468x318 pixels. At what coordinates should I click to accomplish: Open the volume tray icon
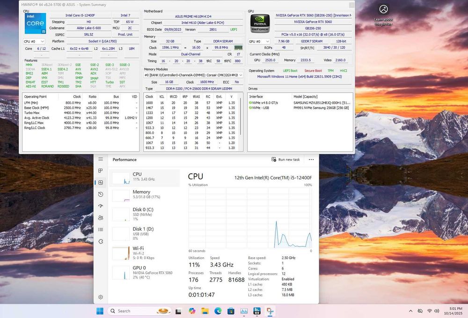tap(437, 311)
